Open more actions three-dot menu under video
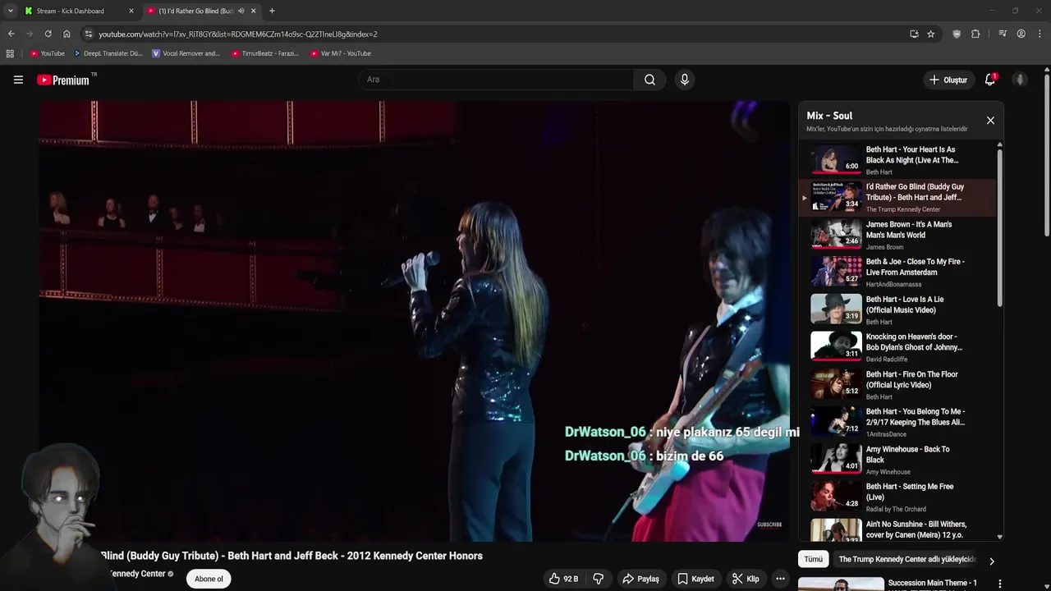Image resolution: width=1051 pixels, height=591 pixels. [780, 579]
